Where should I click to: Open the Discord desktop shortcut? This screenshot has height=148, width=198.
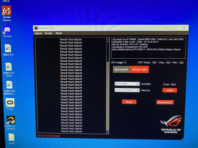click(x=7, y=31)
